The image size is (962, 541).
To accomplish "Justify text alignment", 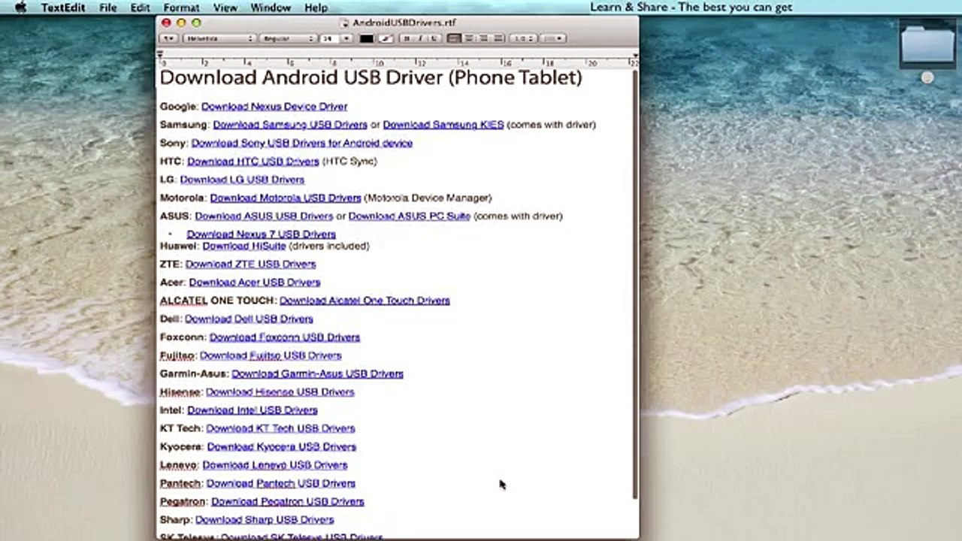I will tap(498, 38).
